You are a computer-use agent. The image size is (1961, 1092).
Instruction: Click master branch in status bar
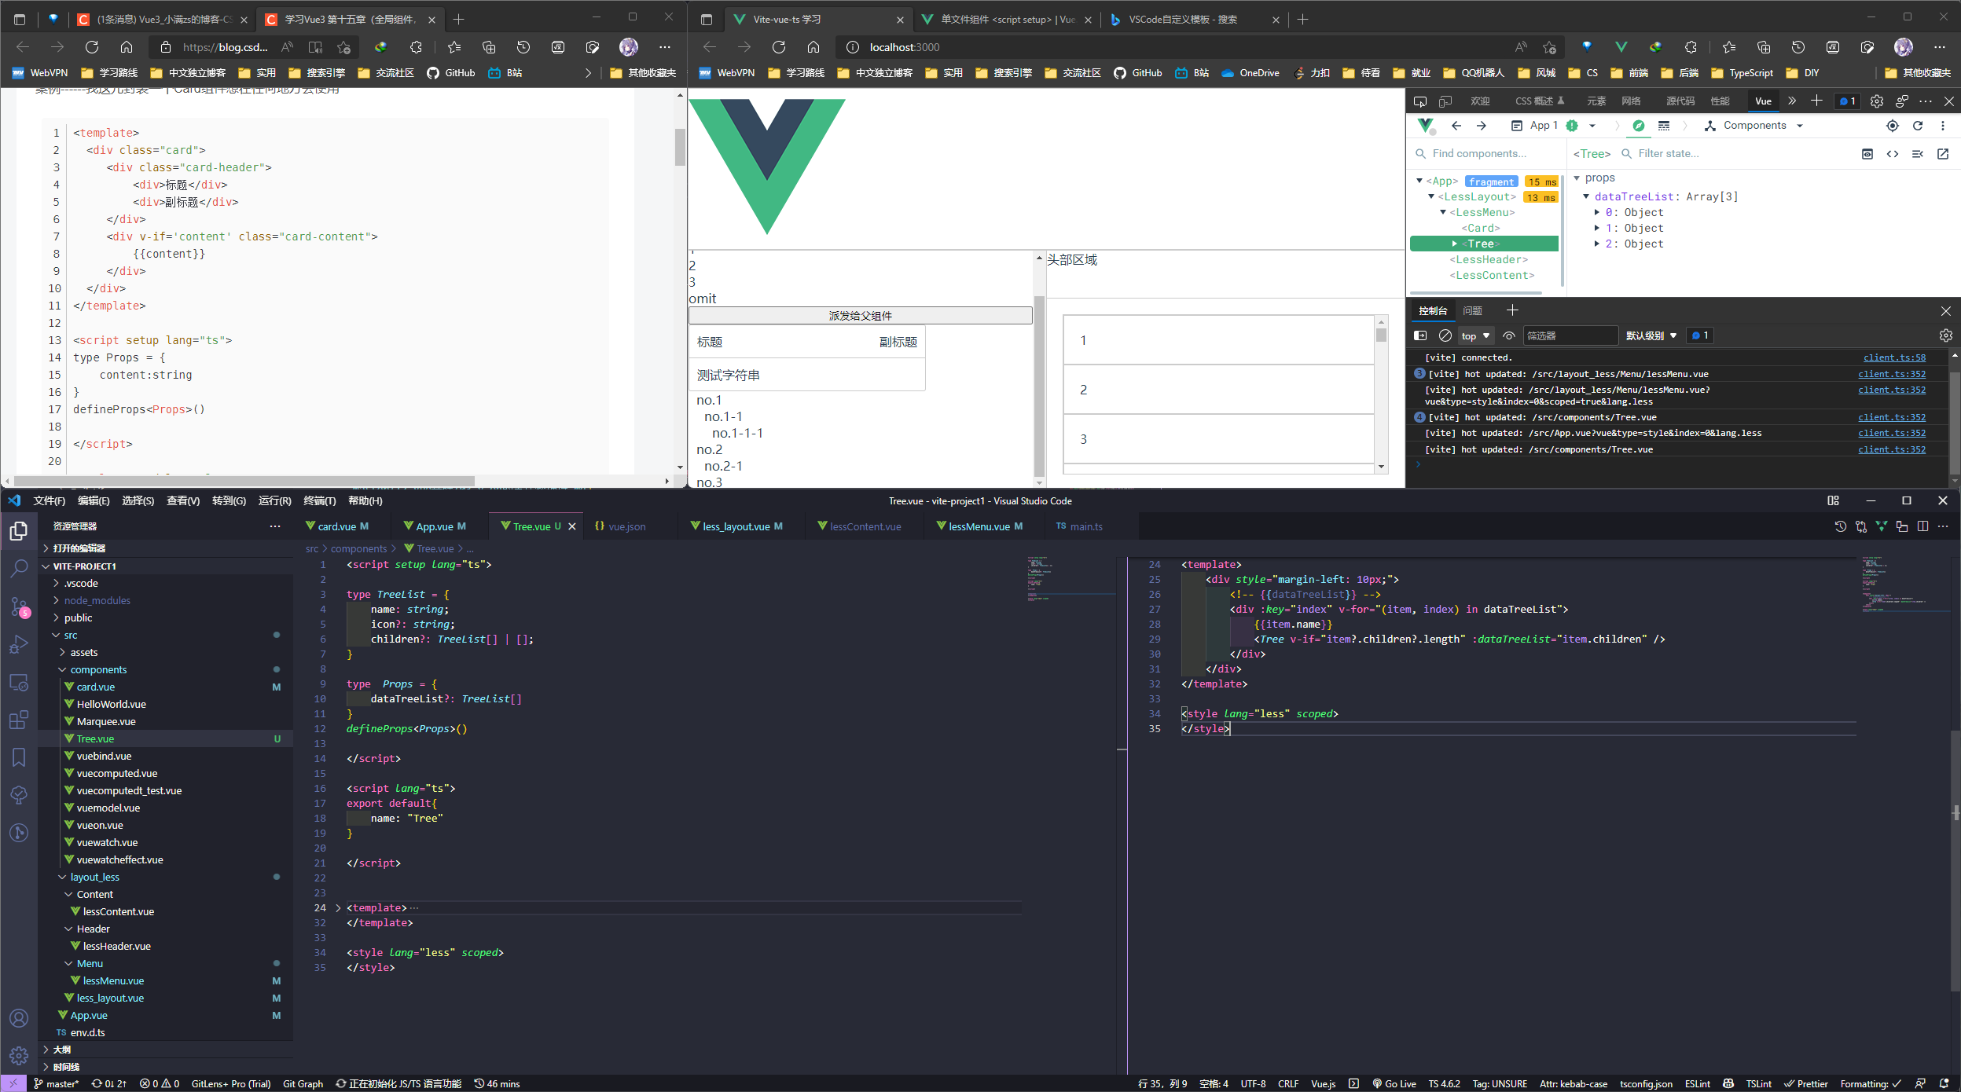tap(56, 1083)
